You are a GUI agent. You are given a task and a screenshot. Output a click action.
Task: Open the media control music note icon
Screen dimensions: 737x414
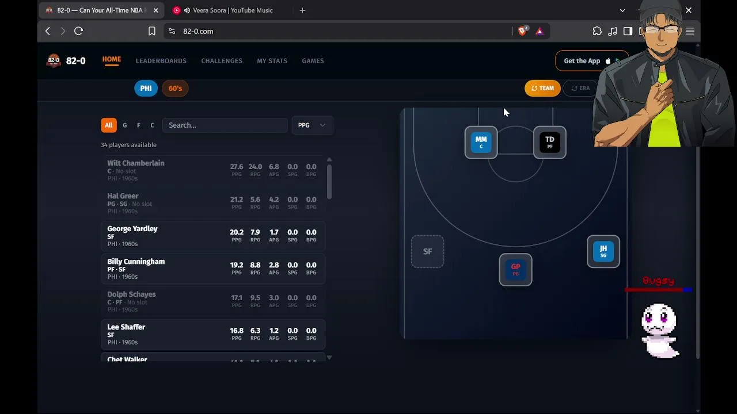613,31
